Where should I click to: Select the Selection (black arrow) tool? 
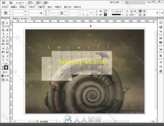3,23
